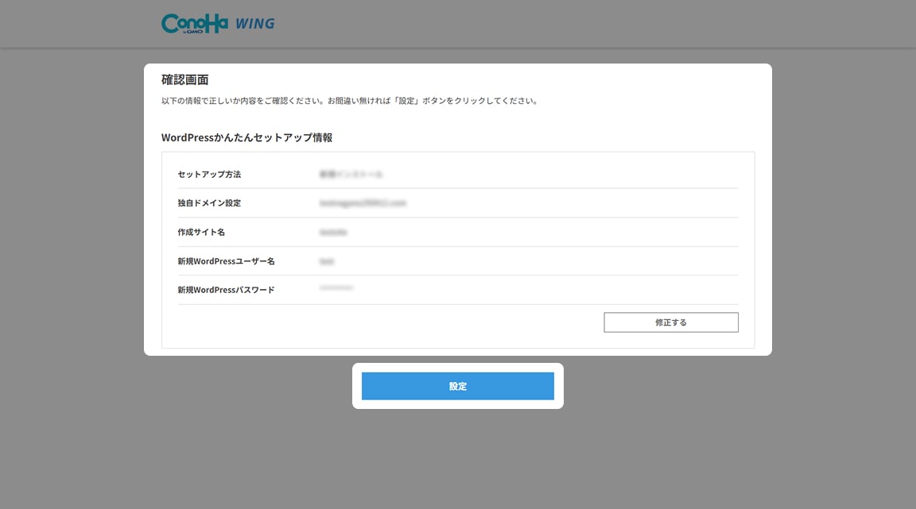Click the blurred WordPress username value
916x509 pixels.
(327, 261)
